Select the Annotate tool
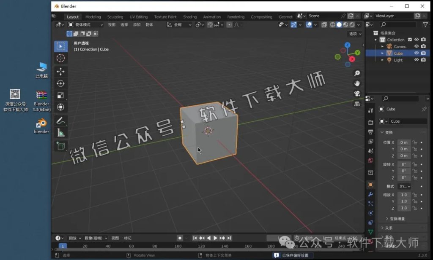433x260 pixels. 61,121
